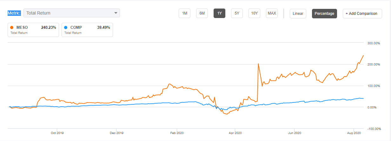The height and width of the screenshot is (141, 391).
Task: Switch to 1M time range
Action: point(184,13)
